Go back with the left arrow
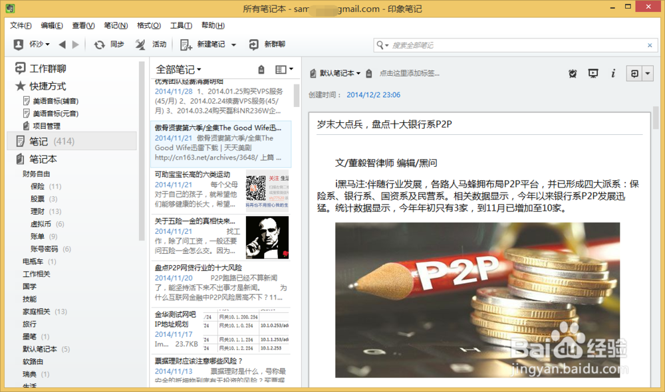 pos(63,45)
